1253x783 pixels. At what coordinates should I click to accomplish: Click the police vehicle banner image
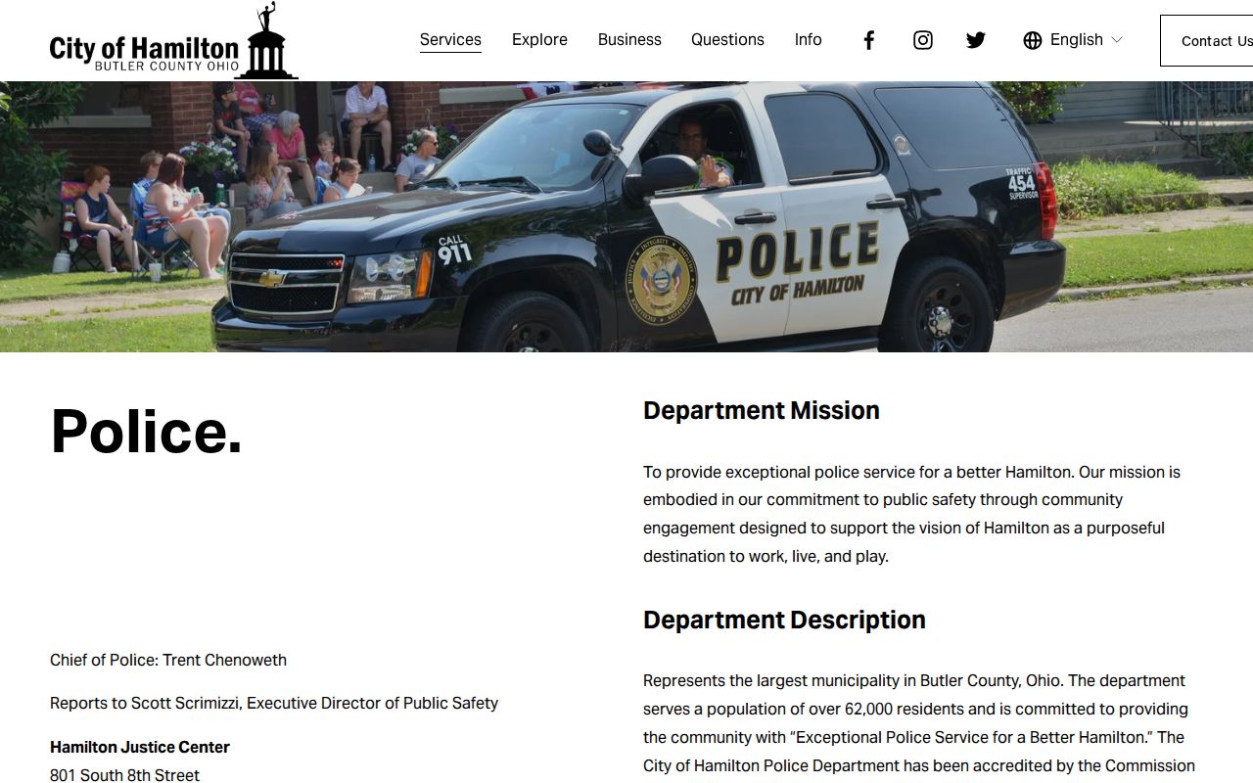tap(626, 216)
